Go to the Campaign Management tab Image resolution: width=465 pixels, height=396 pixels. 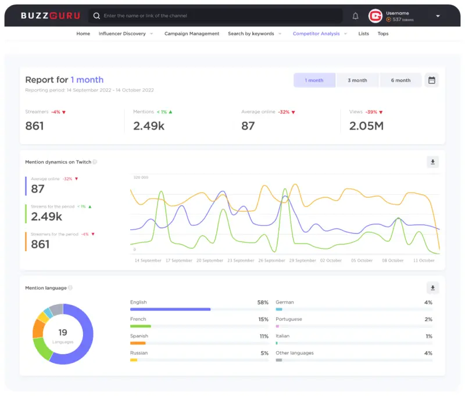point(192,34)
